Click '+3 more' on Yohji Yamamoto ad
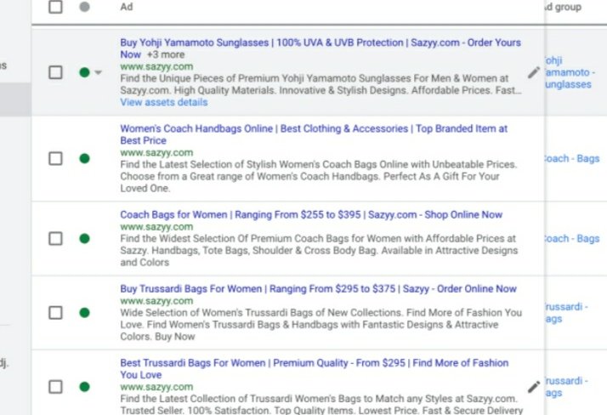The image size is (607, 415). [x=166, y=54]
